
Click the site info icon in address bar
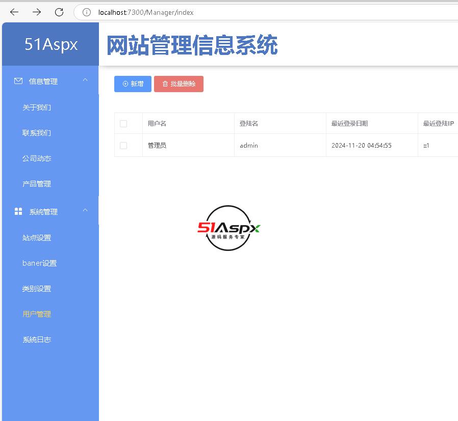pyautogui.click(x=87, y=12)
